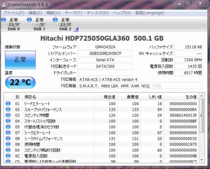Click the 項目名 column header
This screenshot has width=210, height=169.
click(x=58, y=97)
